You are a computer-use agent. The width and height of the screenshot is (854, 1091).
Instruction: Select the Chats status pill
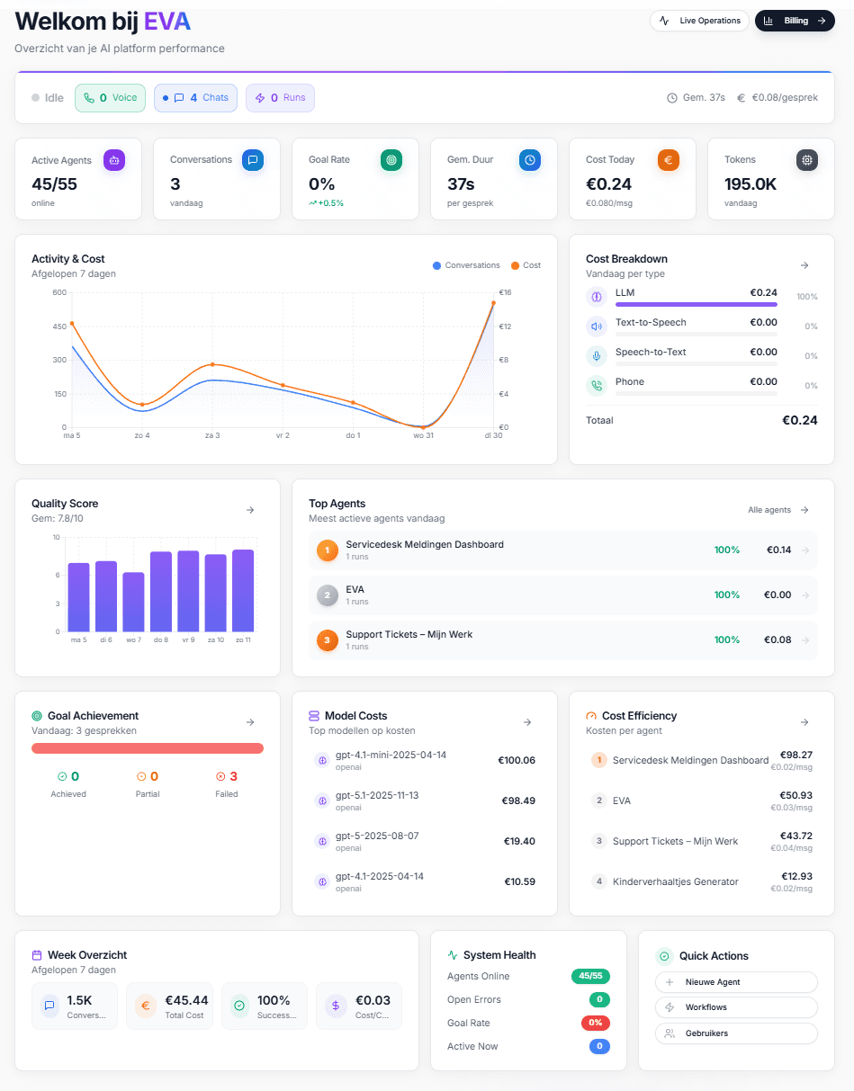point(194,98)
